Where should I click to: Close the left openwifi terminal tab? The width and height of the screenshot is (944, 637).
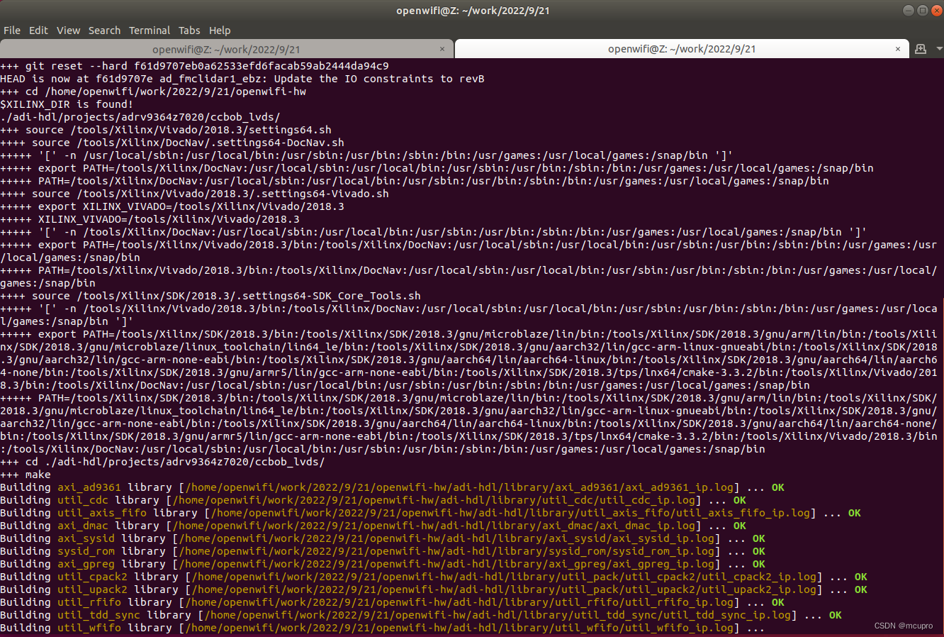pyautogui.click(x=442, y=49)
